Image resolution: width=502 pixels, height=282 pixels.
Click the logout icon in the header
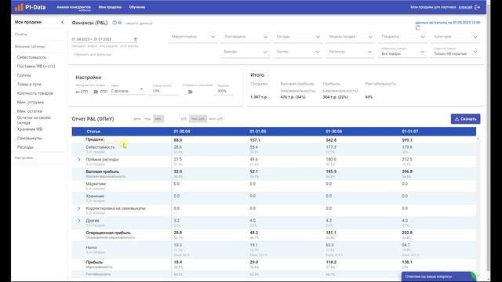tap(478, 7)
